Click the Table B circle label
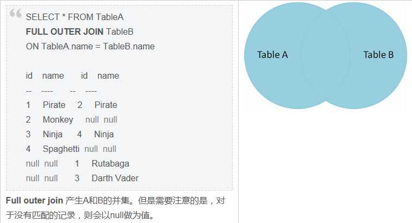The width and height of the screenshot is (412, 223). (x=378, y=55)
